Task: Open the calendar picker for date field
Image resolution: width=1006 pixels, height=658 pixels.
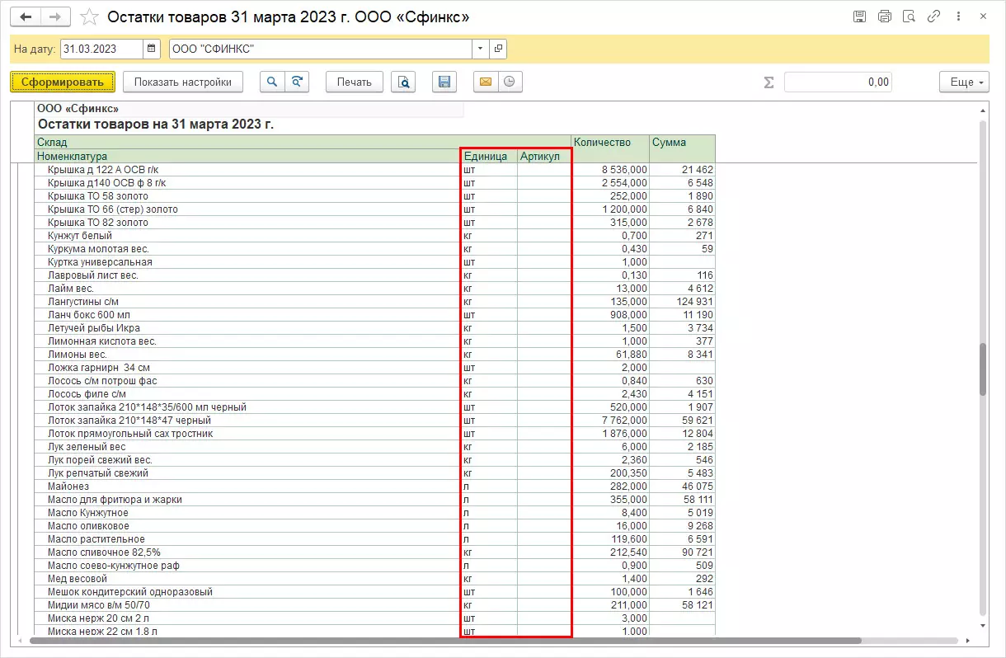Action: coord(152,49)
